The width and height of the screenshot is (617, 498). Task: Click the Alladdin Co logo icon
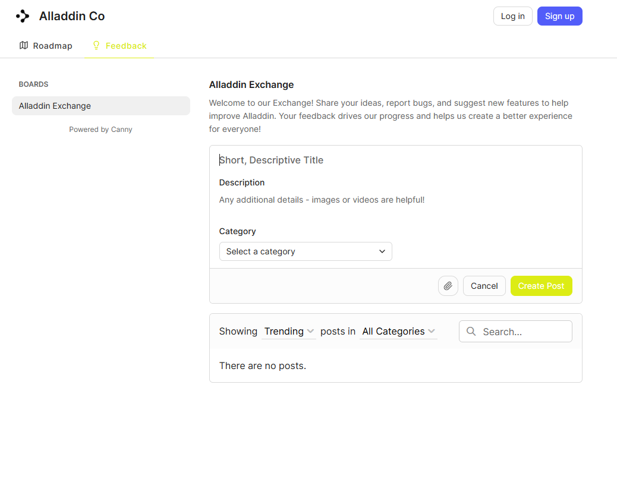pyautogui.click(x=23, y=16)
